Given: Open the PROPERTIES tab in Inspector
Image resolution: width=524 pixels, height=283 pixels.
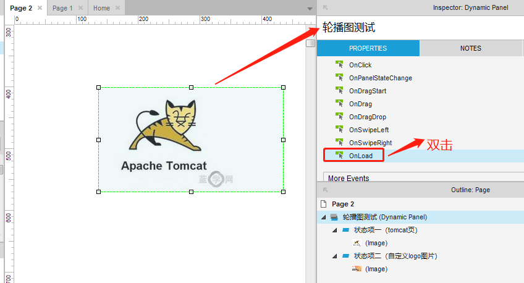Looking at the screenshot, I should [x=368, y=48].
